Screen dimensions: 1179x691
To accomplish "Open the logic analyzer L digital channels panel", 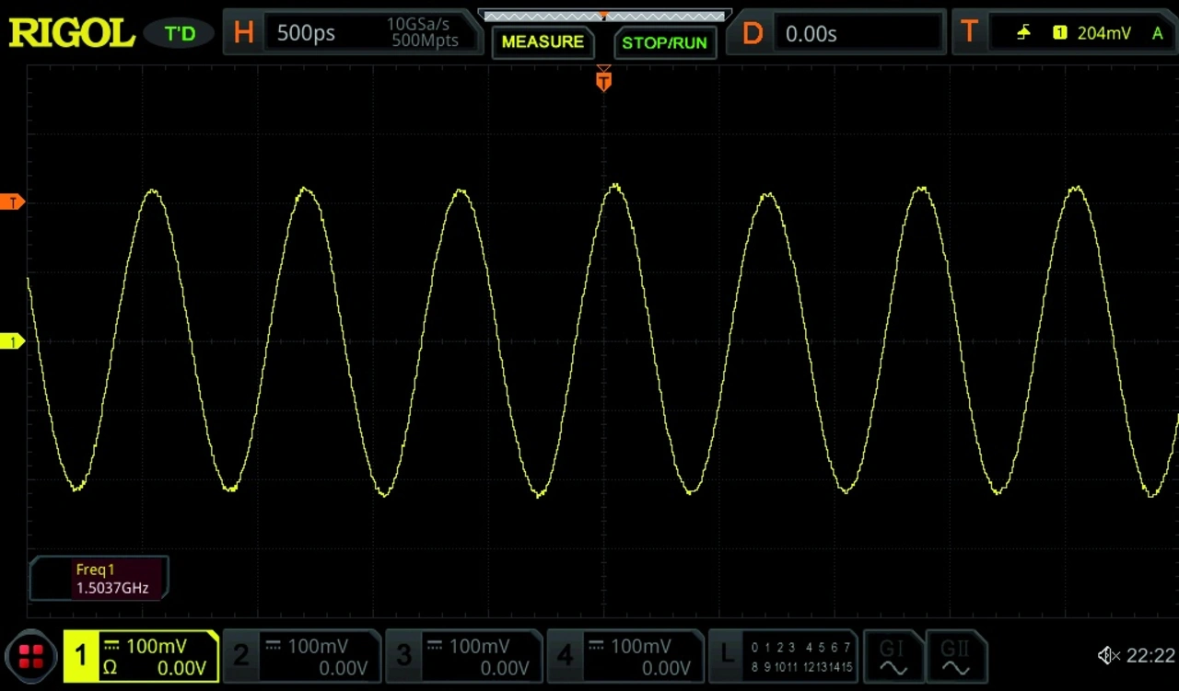I will pos(782,657).
